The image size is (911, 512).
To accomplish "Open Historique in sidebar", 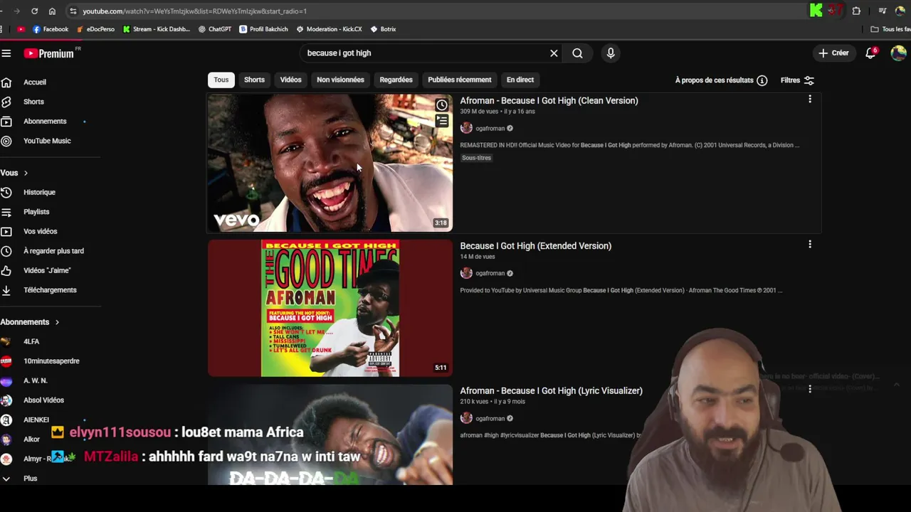I will click(x=39, y=192).
